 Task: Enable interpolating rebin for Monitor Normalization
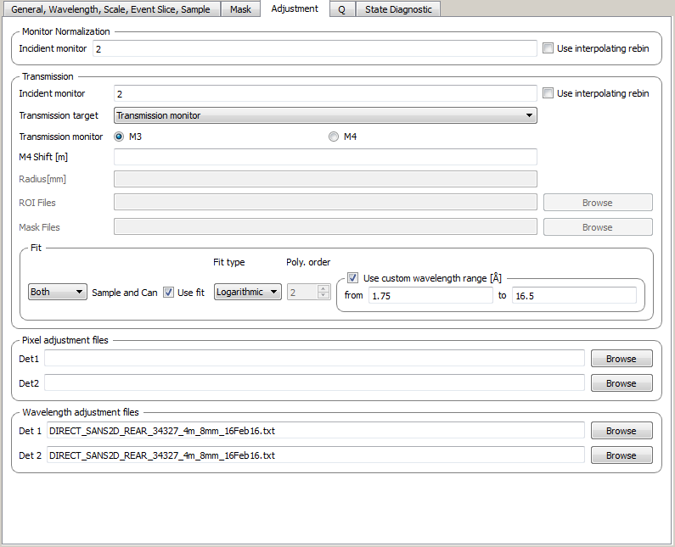click(548, 48)
